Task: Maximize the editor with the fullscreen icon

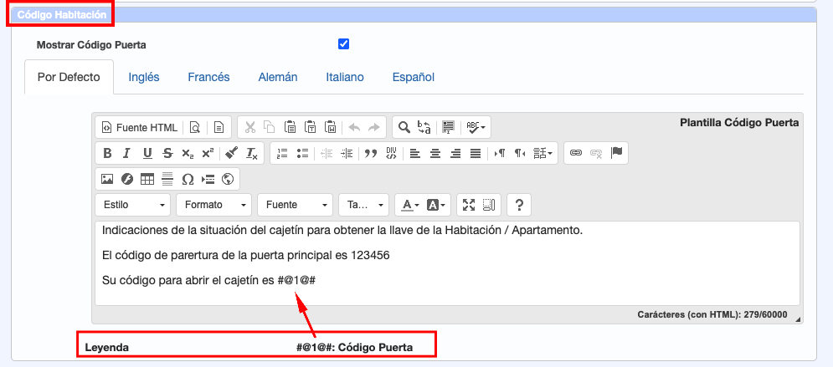Action: [469, 205]
